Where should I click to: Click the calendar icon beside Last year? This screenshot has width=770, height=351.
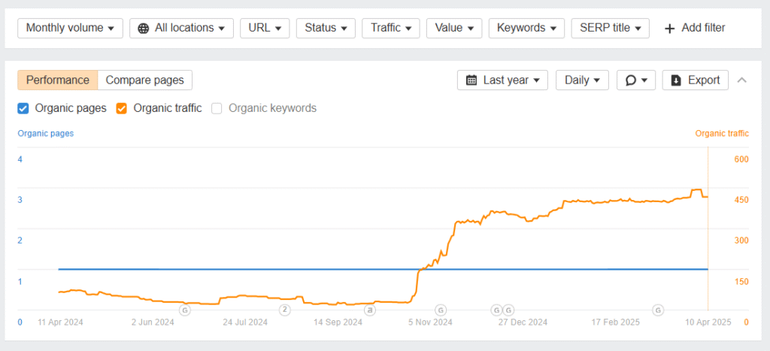(471, 80)
